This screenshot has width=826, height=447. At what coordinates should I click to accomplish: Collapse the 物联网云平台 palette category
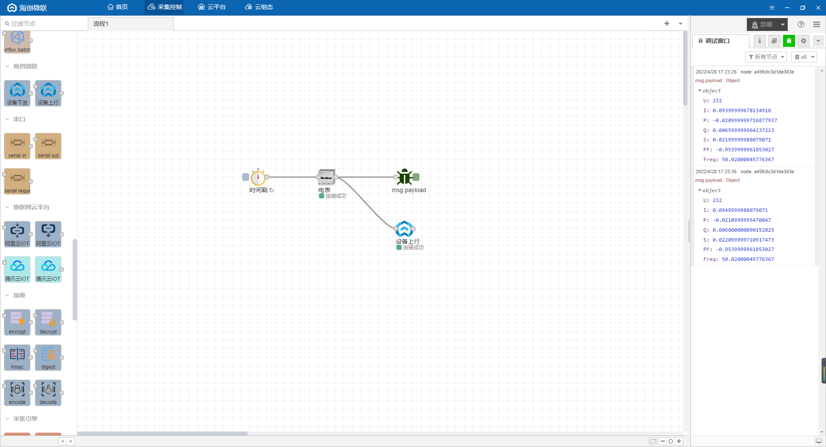coord(7,207)
